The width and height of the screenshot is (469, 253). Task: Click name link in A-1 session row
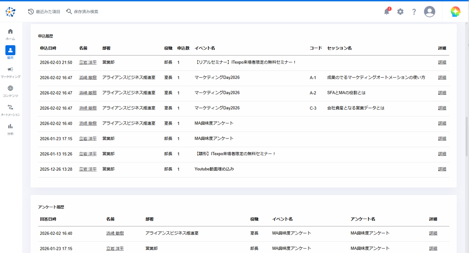(x=88, y=77)
